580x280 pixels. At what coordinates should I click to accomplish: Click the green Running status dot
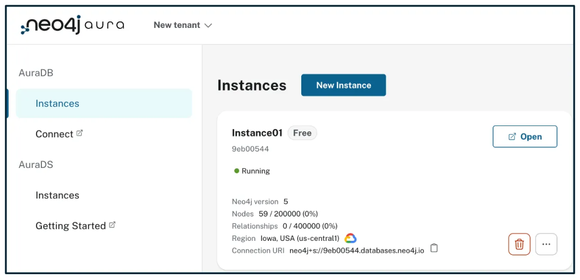coord(237,171)
